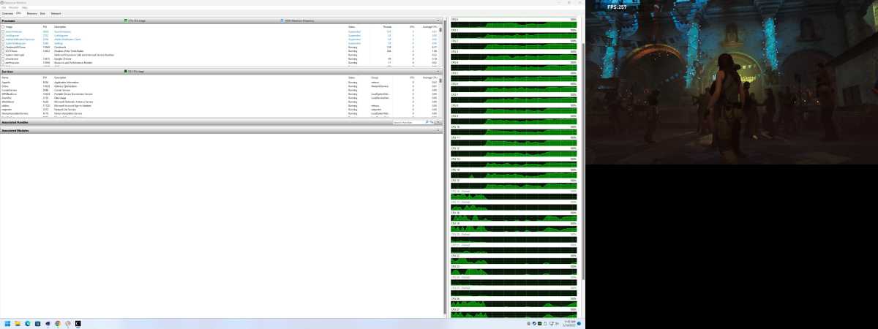Tick the checkbox beside SOTTR.exe process

coord(3,51)
